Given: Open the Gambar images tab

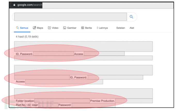Looking at the screenshot, I should click(x=70, y=28).
